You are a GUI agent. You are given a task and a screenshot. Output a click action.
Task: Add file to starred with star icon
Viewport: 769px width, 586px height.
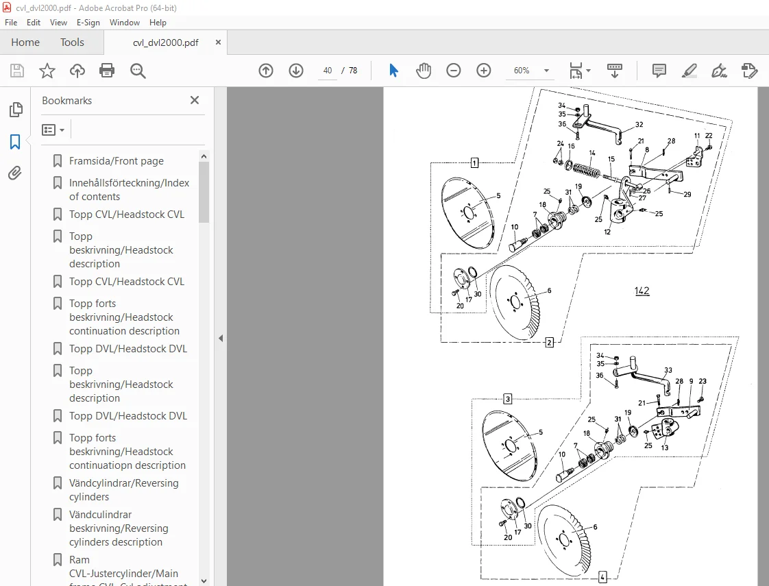[x=47, y=71]
